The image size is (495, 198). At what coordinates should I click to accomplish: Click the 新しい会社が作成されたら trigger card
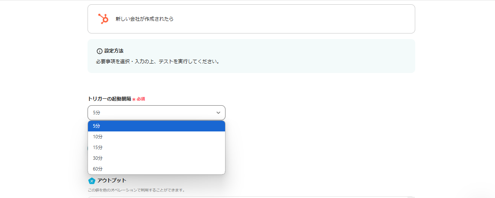(251, 19)
